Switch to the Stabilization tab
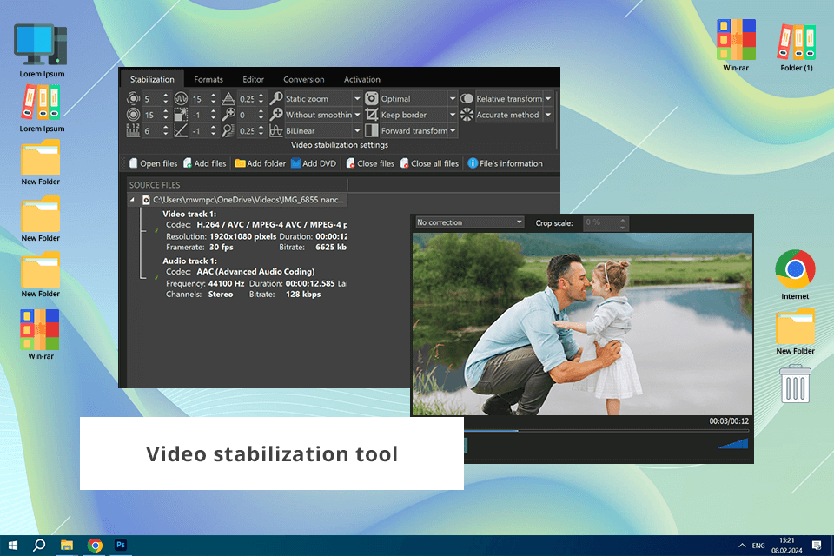The height and width of the screenshot is (556, 834). pyautogui.click(x=152, y=79)
